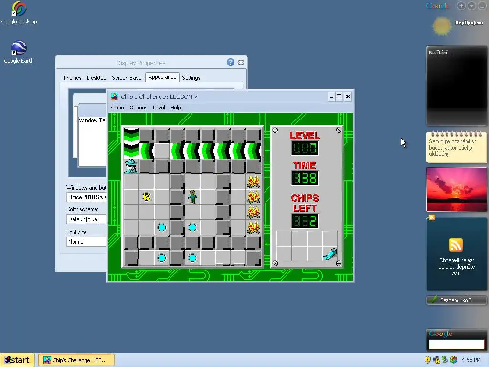Click the sidebar minimize minus button
The image size is (489, 367).
482,6
